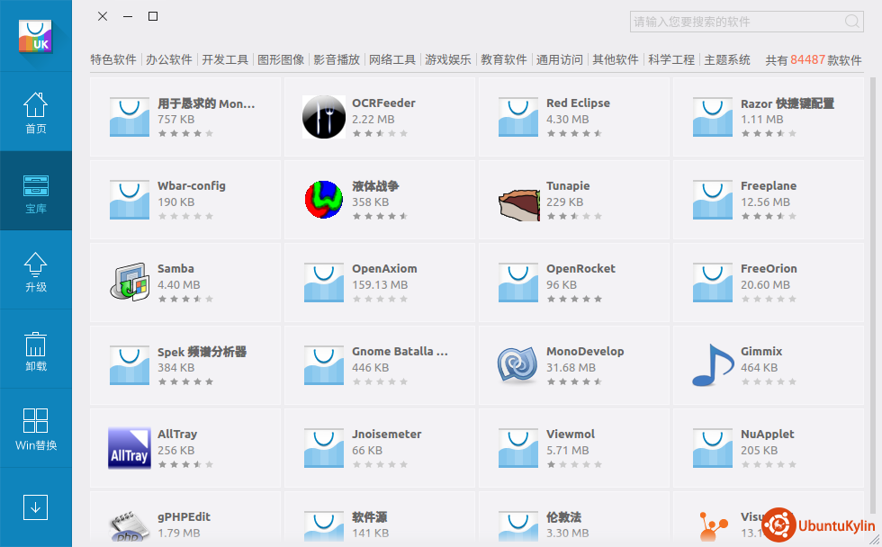Click the Viewmol placeholder icon
This screenshot has width=882, height=547.
[518, 448]
